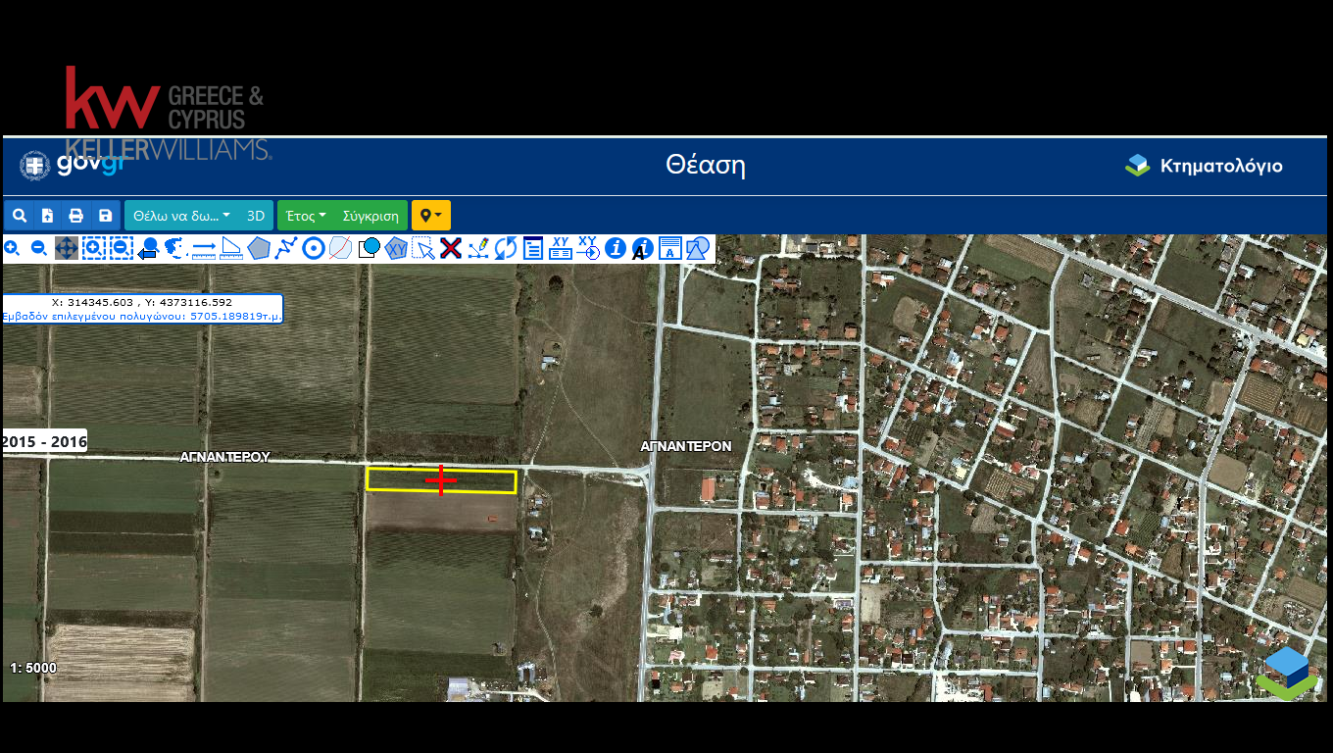
Task: Click the refresh arrows icon
Action: pos(505,248)
